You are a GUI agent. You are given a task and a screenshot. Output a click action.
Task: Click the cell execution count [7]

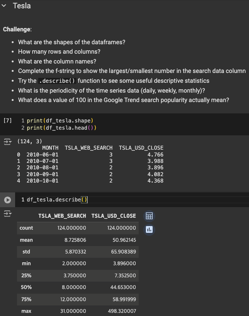click(8, 121)
